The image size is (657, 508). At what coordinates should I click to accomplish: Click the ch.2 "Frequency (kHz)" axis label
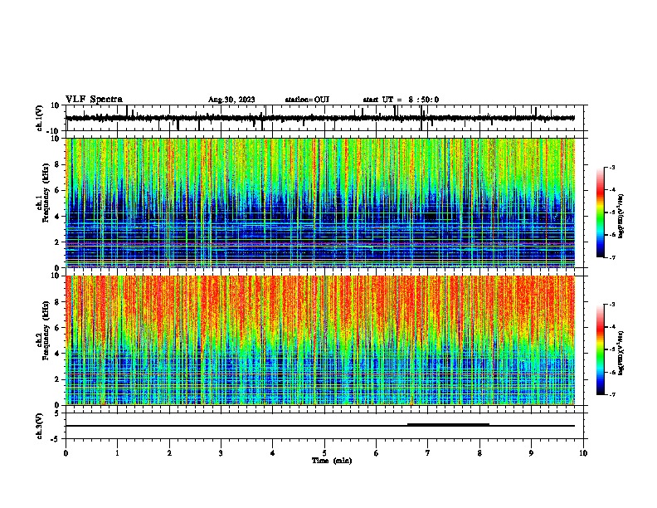[x=46, y=330]
